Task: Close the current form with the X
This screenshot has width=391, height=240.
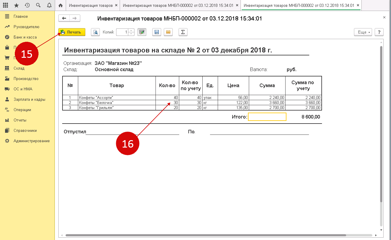Action: click(x=384, y=17)
